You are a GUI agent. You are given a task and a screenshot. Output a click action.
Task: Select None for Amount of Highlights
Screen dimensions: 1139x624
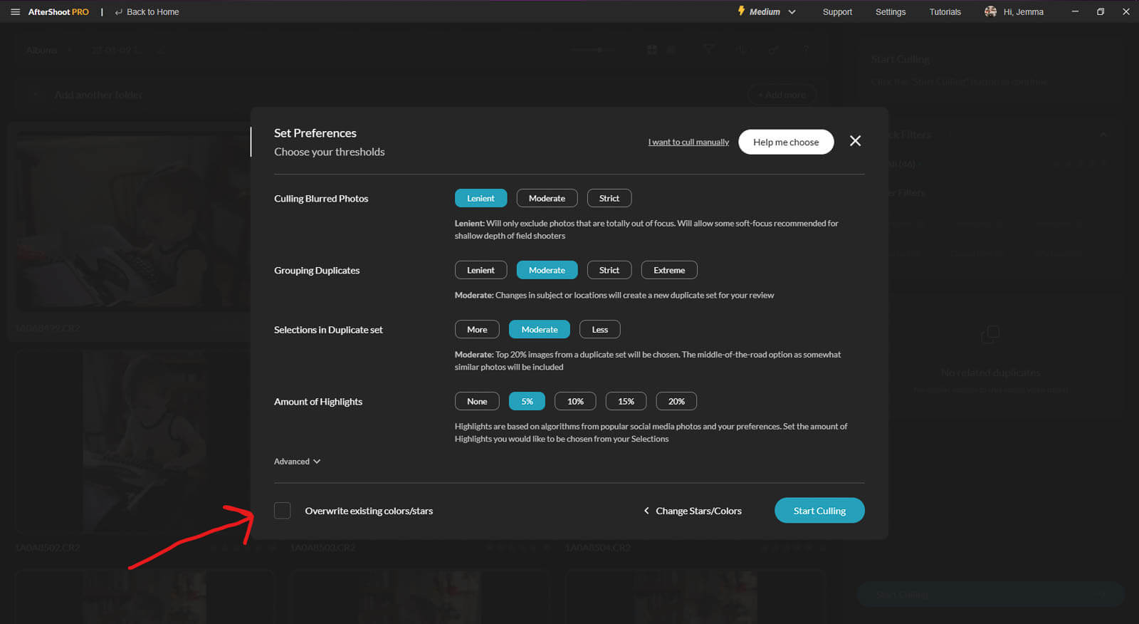(477, 401)
